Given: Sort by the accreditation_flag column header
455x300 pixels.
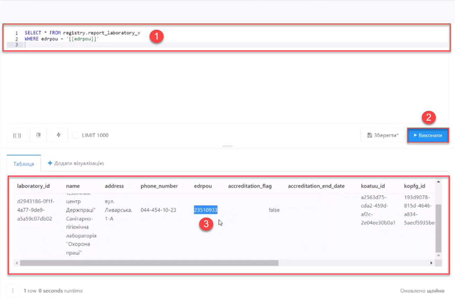Looking at the screenshot, I should click(x=250, y=186).
